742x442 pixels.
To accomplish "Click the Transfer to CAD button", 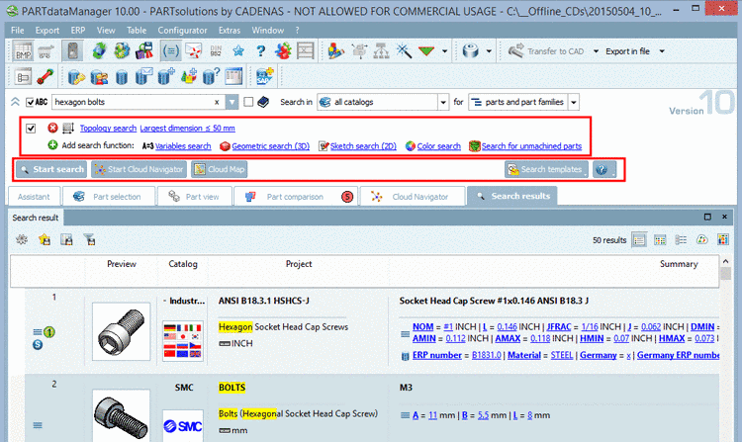I will click(546, 51).
